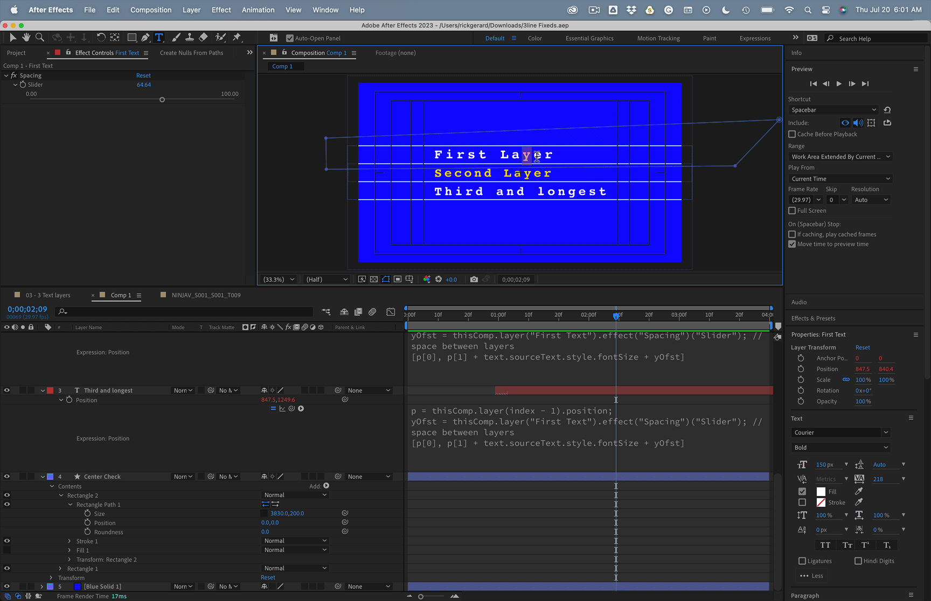The image size is (931, 601).
Task: Select the Horizontal Type tool
Action: click(159, 37)
